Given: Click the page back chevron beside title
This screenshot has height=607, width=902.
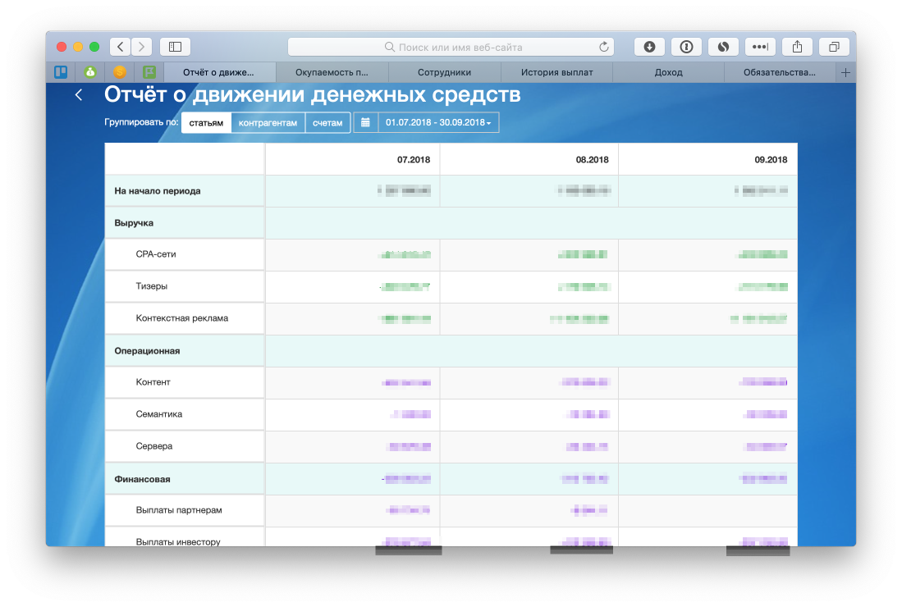Looking at the screenshot, I should click(x=79, y=95).
